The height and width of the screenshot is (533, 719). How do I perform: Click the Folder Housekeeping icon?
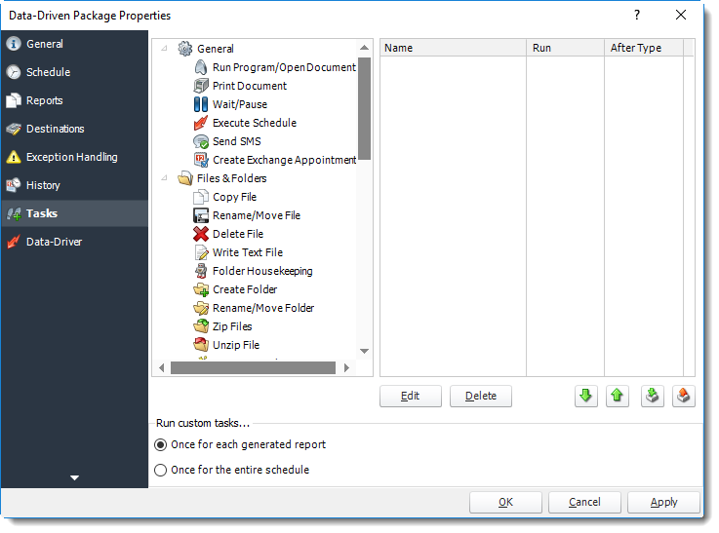click(x=200, y=271)
